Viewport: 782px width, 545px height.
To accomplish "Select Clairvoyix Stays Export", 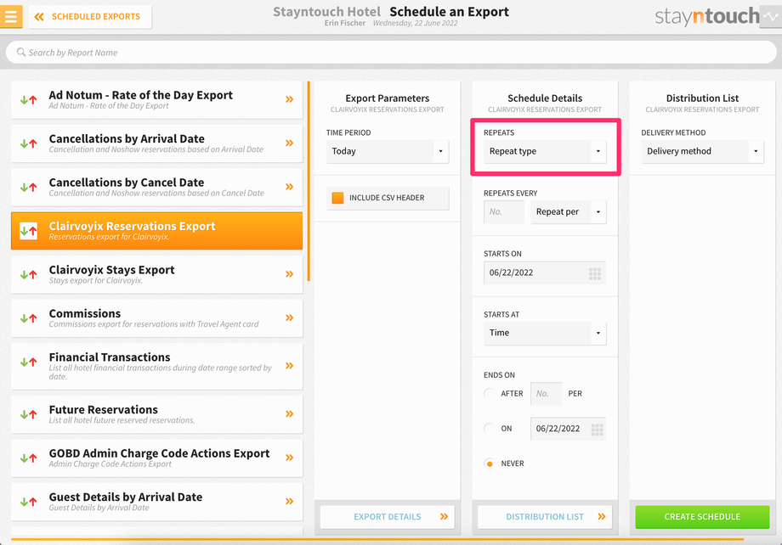I will [x=156, y=274].
